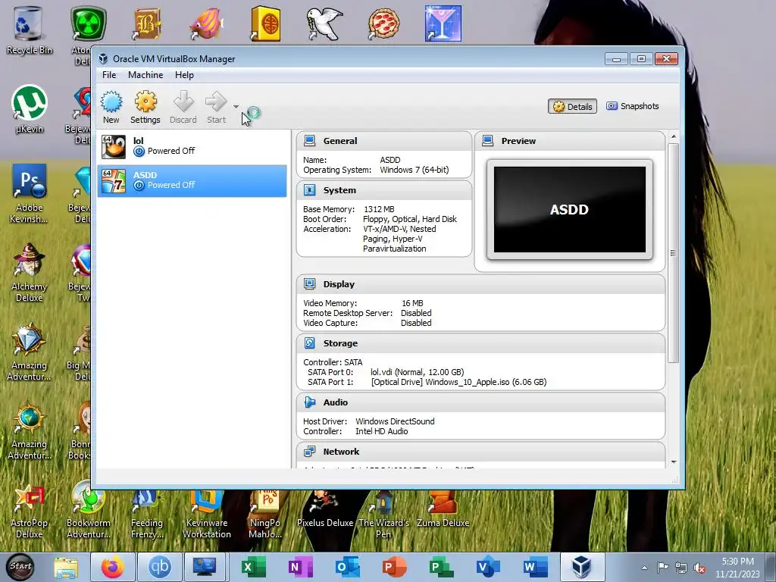This screenshot has width=776, height=582.
Task: Click the Preview section monitor icon
Action: [488, 141]
